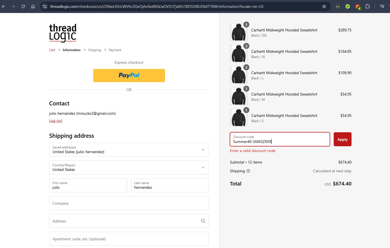Click the Contact heading
390x248 pixels.
coord(59,104)
